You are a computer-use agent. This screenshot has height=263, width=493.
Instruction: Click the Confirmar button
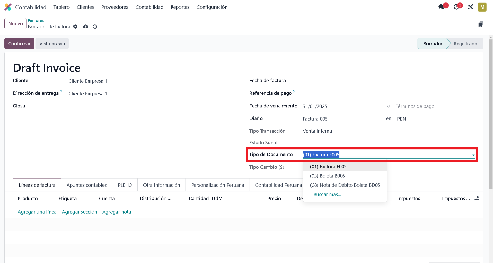tap(19, 44)
